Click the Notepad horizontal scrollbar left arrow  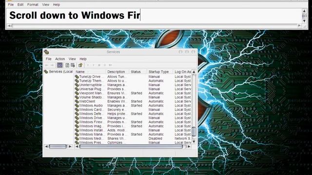click(9, 26)
